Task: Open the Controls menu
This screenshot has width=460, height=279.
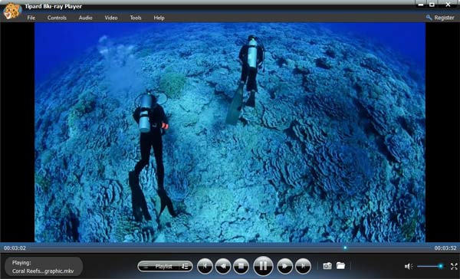Action: point(57,18)
